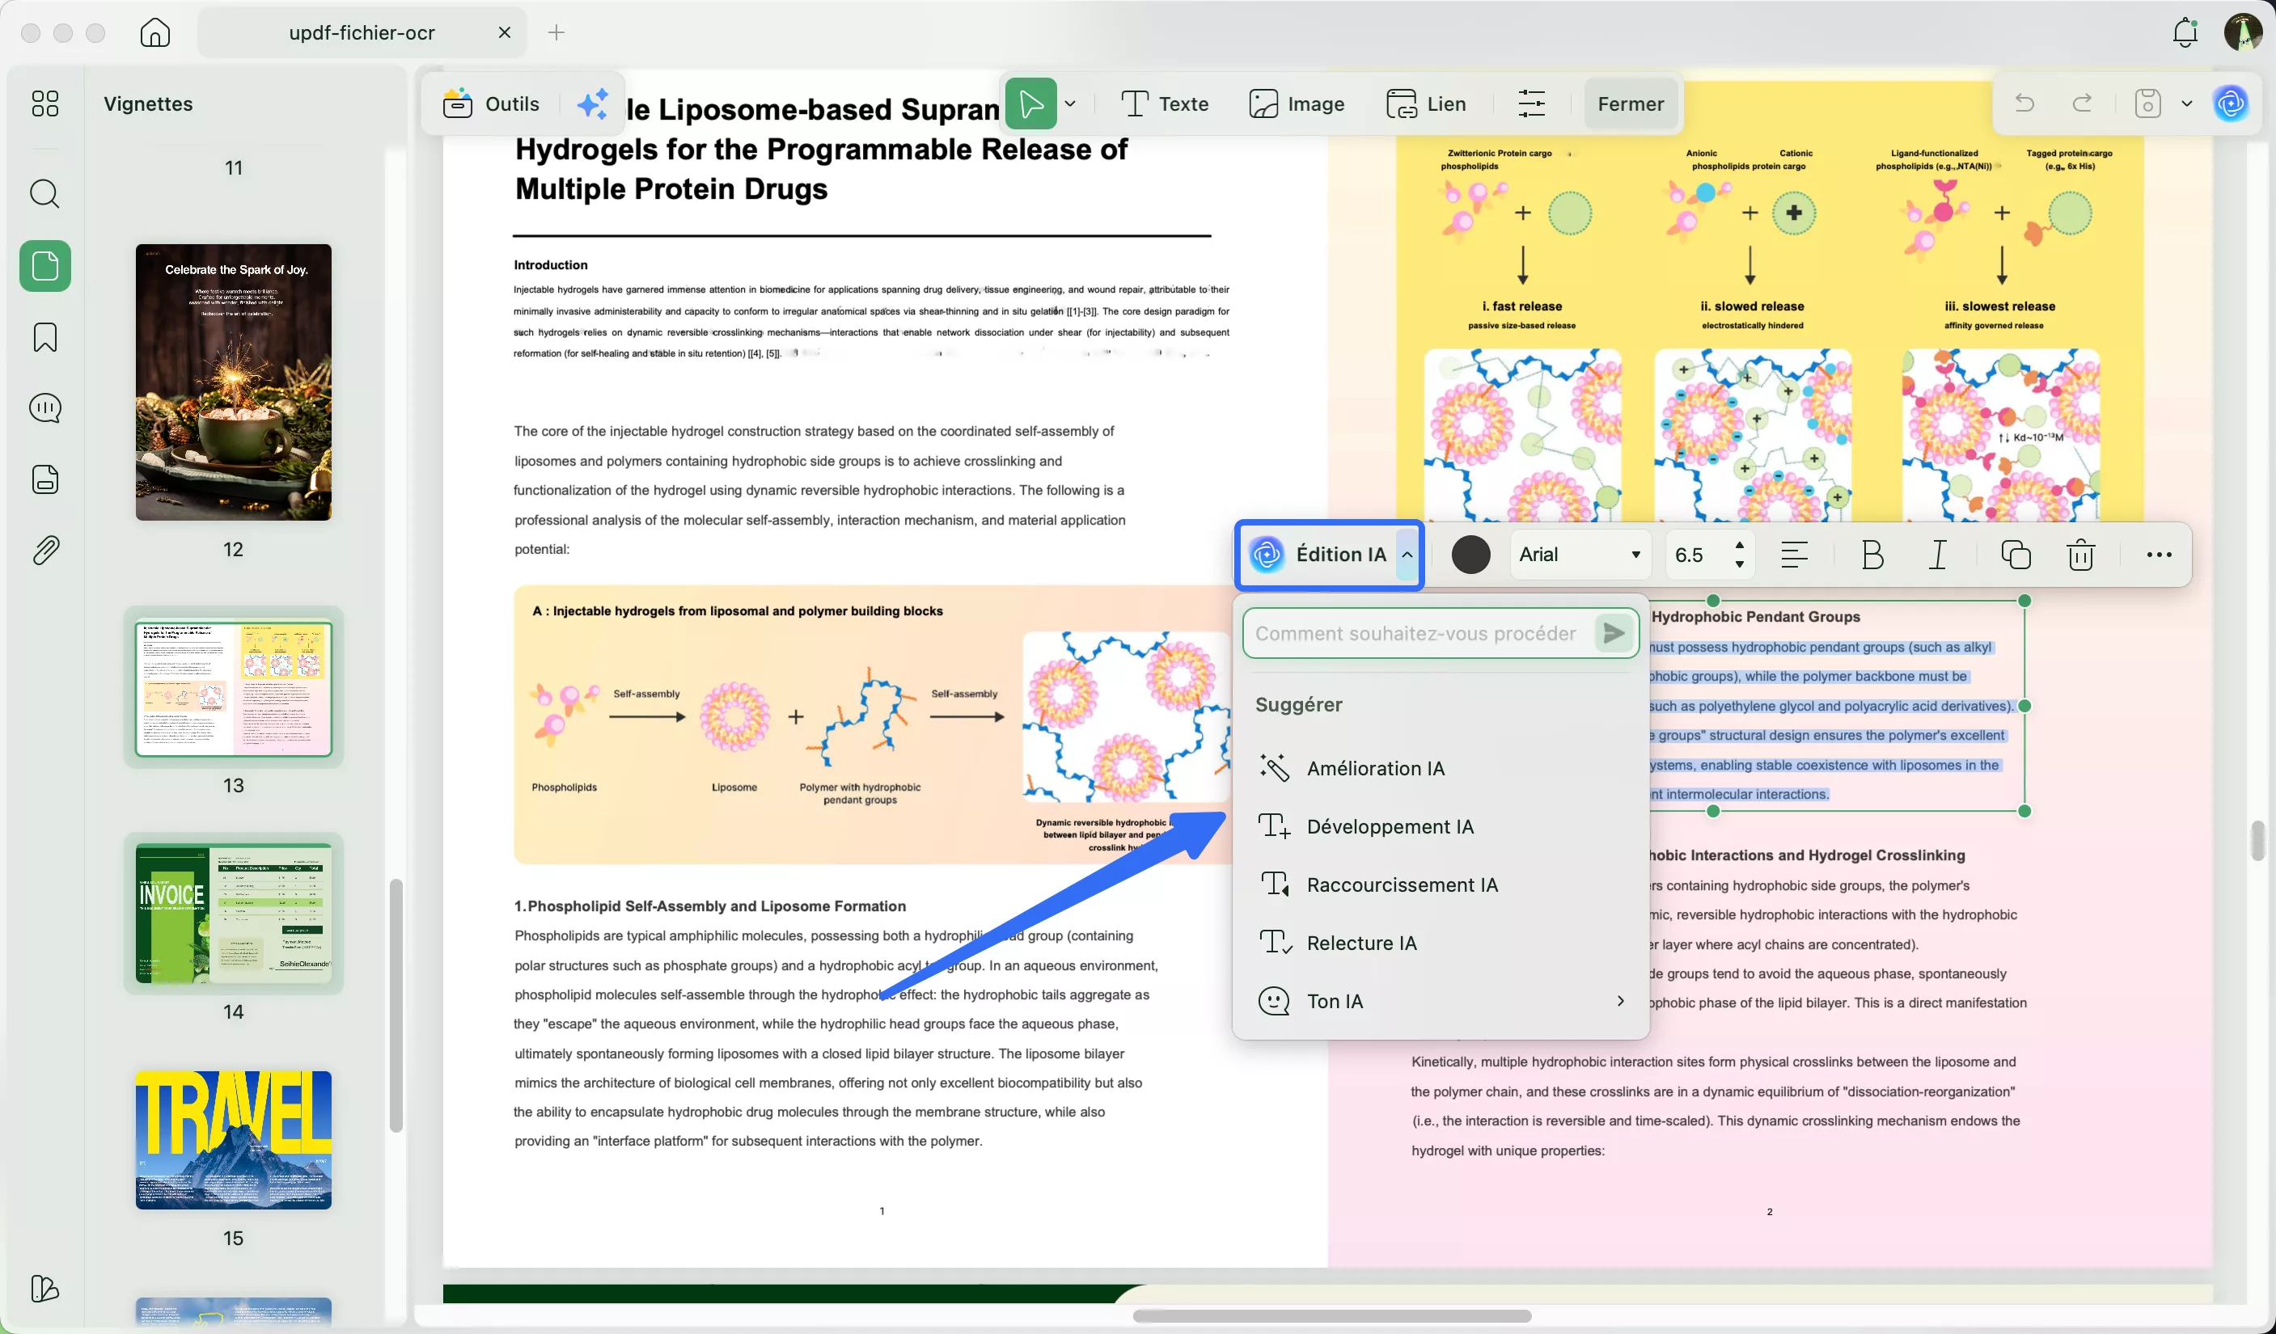Open the Arial font dropdown
The height and width of the screenshot is (1334, 2276).
[1579, 554]
